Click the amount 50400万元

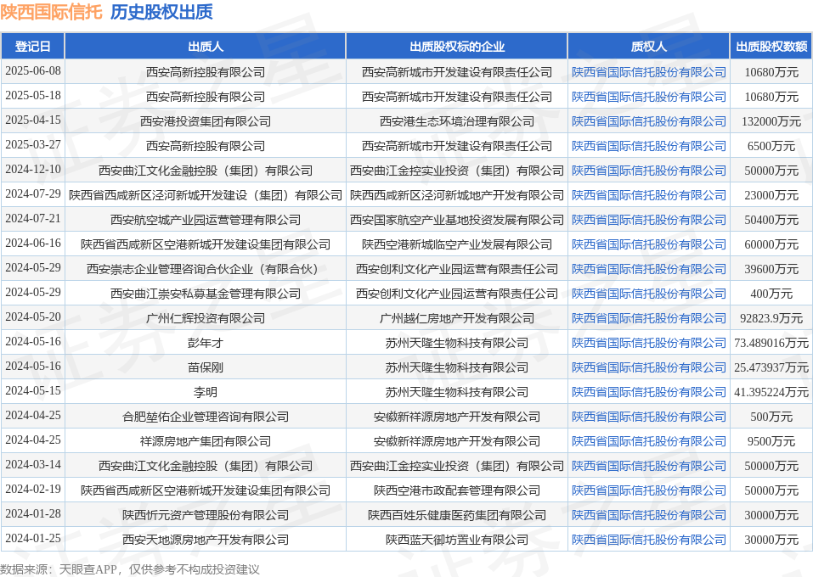coord(771,220)
